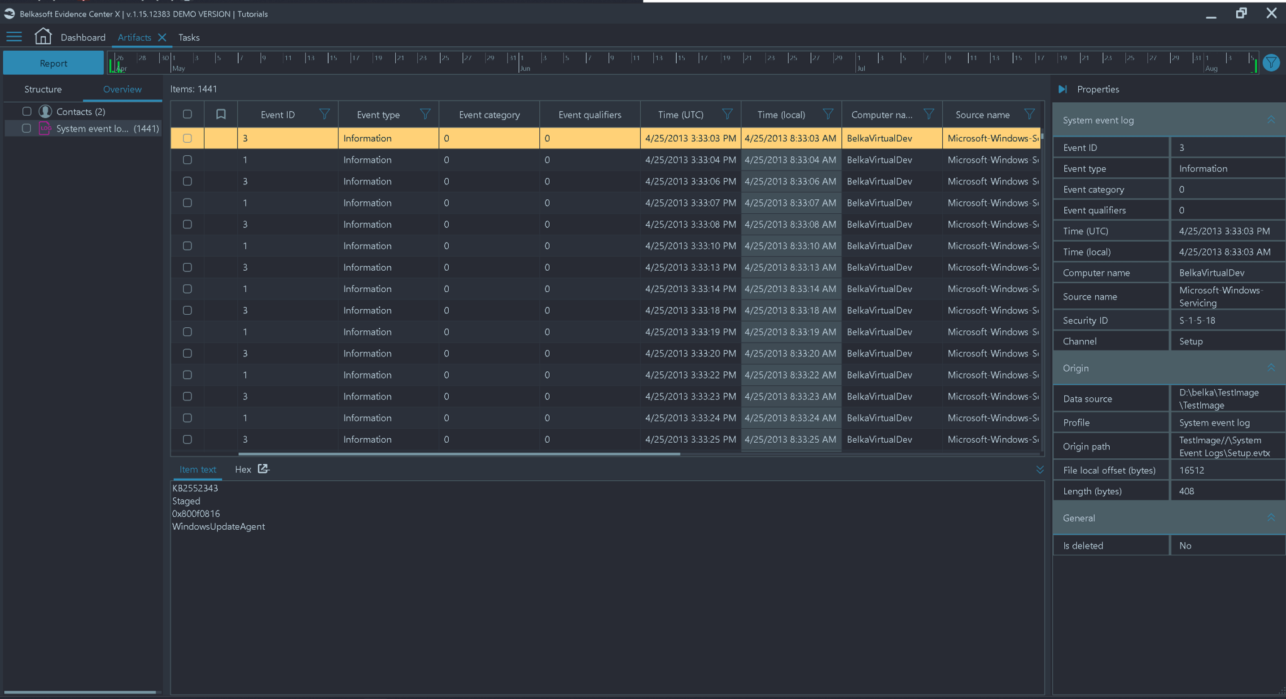Switch to the Artifacts tab
Viewport: 1286px width, 699px height.
click(134, 37)
